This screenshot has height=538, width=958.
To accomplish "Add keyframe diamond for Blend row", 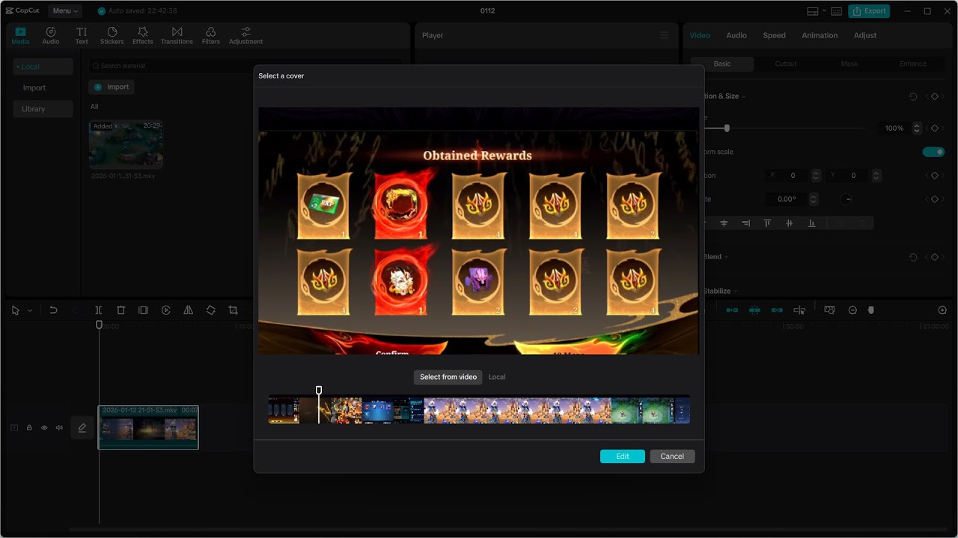I will [934, 257].
